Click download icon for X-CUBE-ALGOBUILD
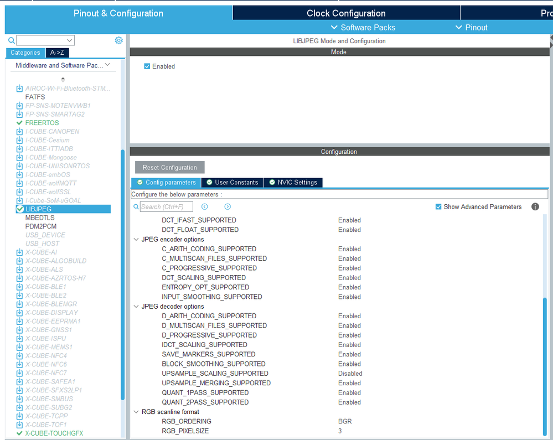 point(20,261)
